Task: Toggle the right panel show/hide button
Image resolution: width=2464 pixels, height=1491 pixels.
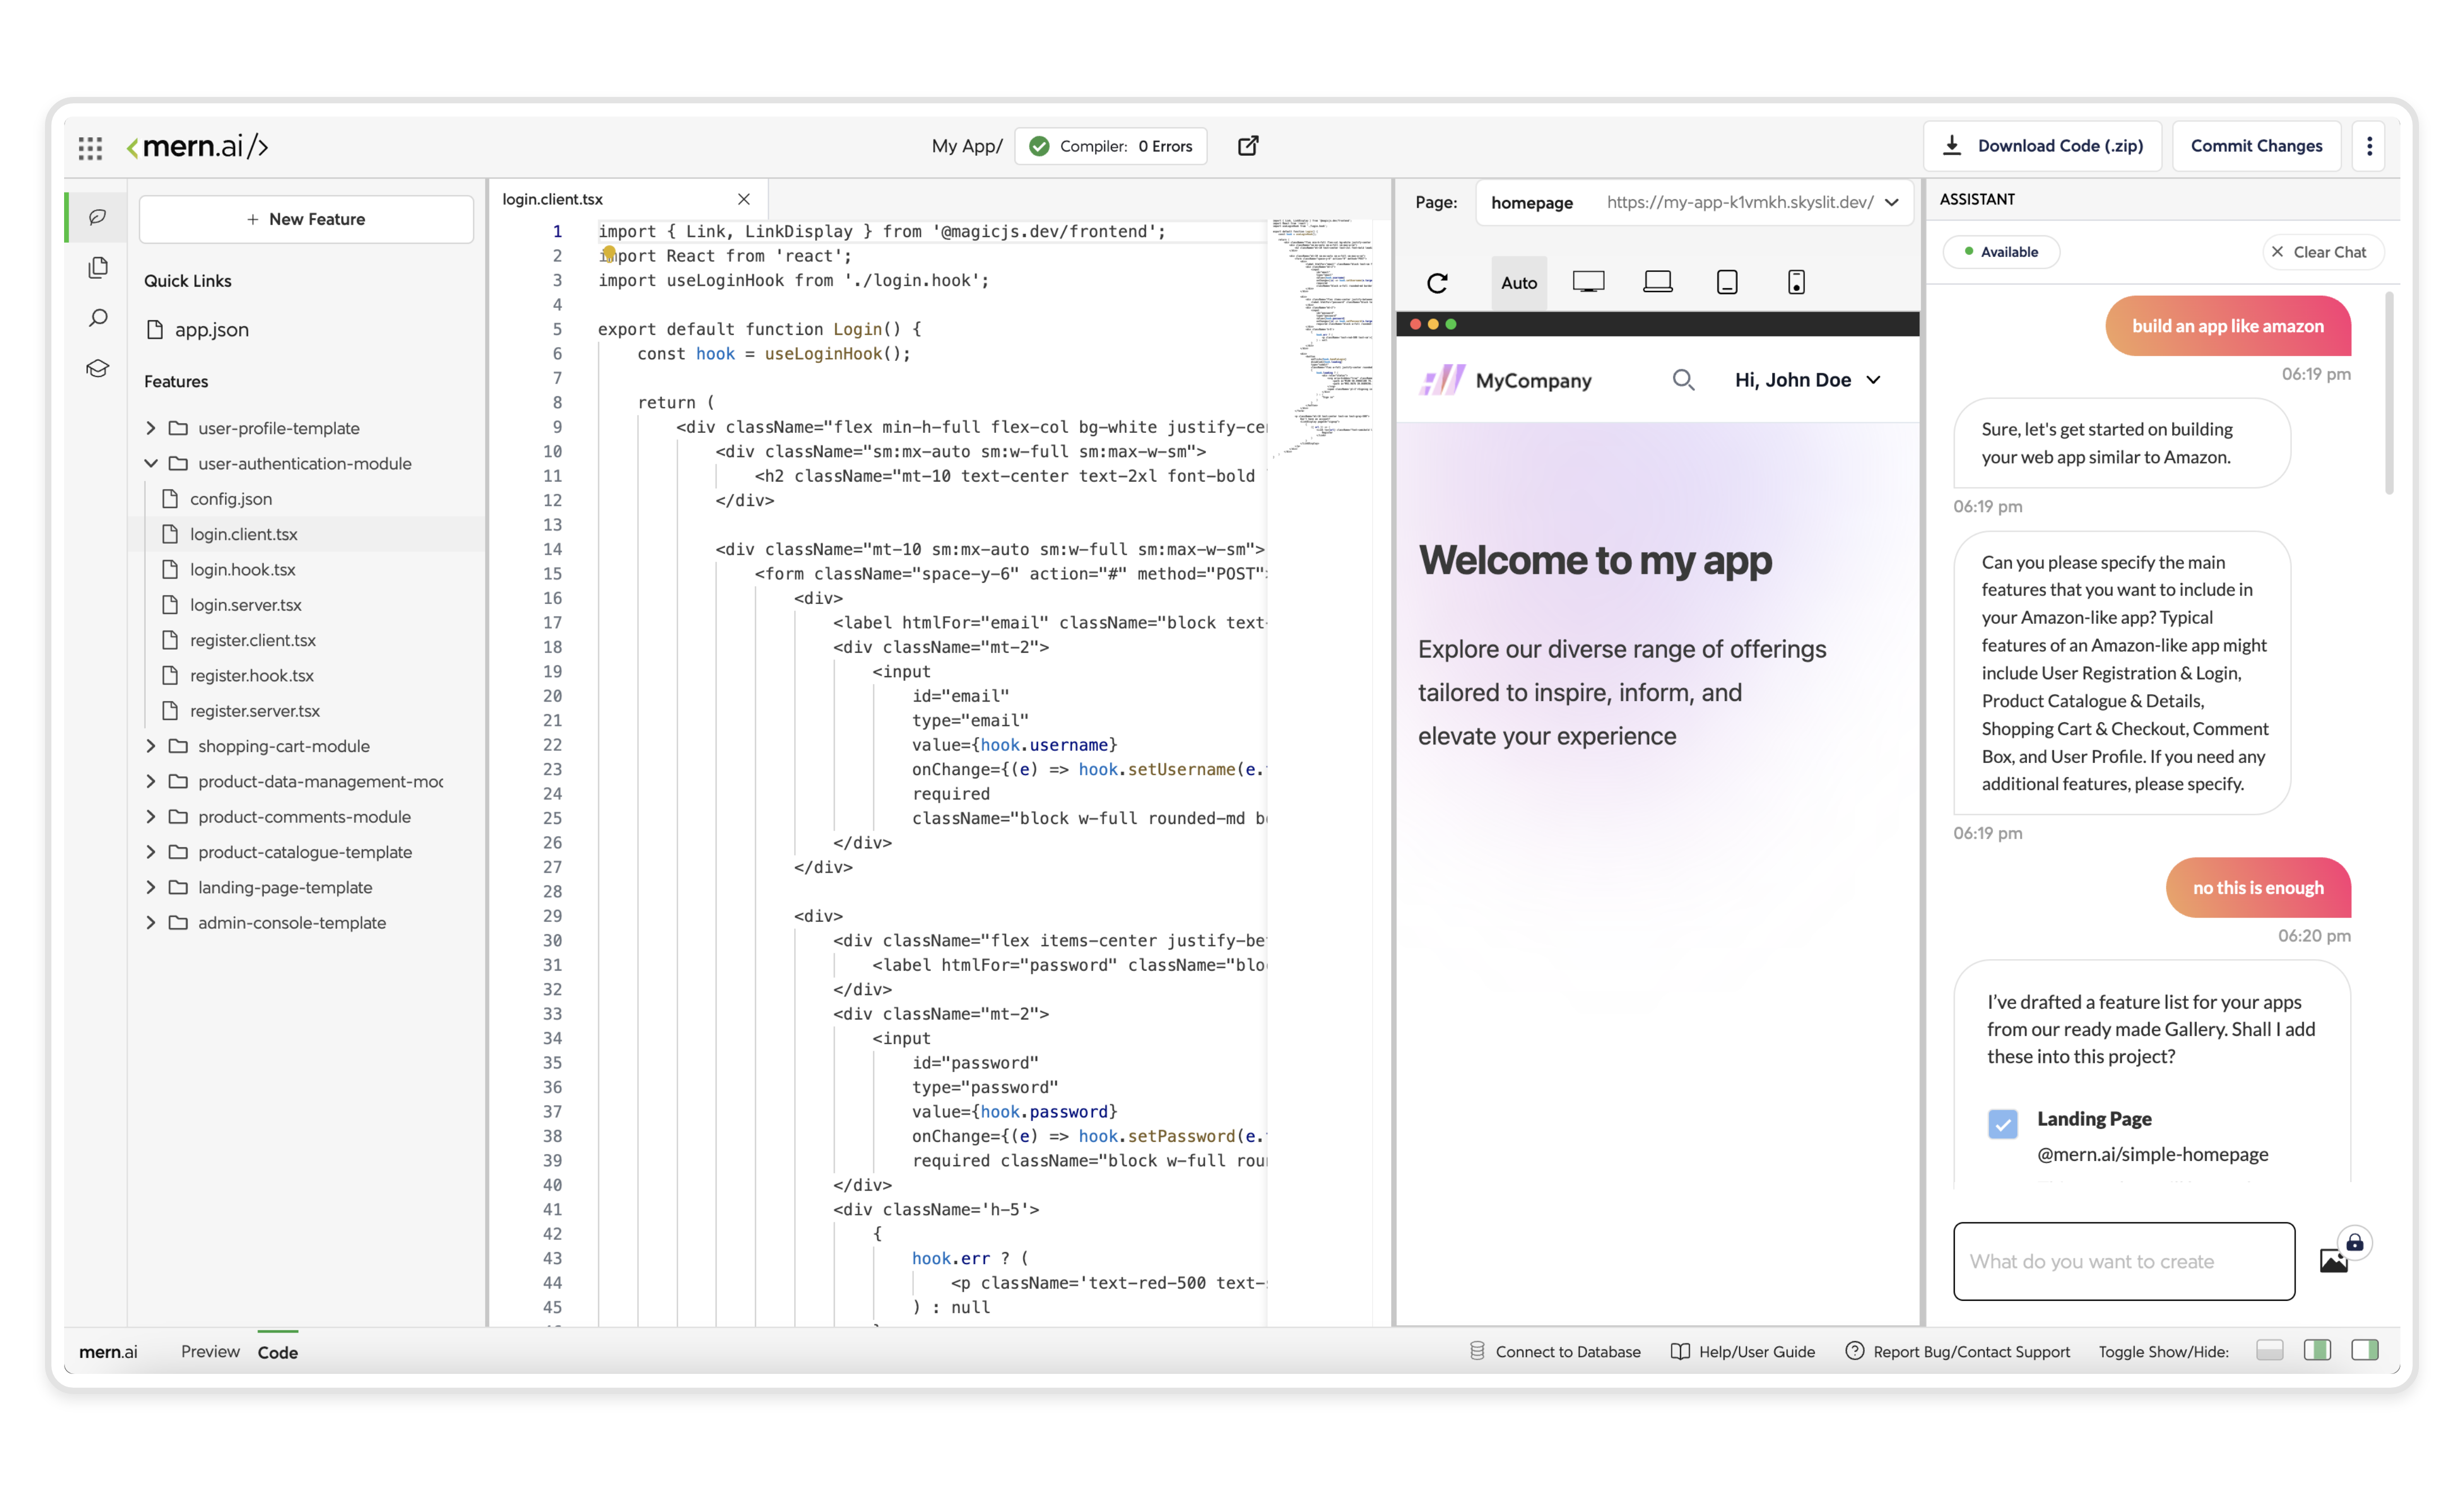Action: coord(2365,1351)
